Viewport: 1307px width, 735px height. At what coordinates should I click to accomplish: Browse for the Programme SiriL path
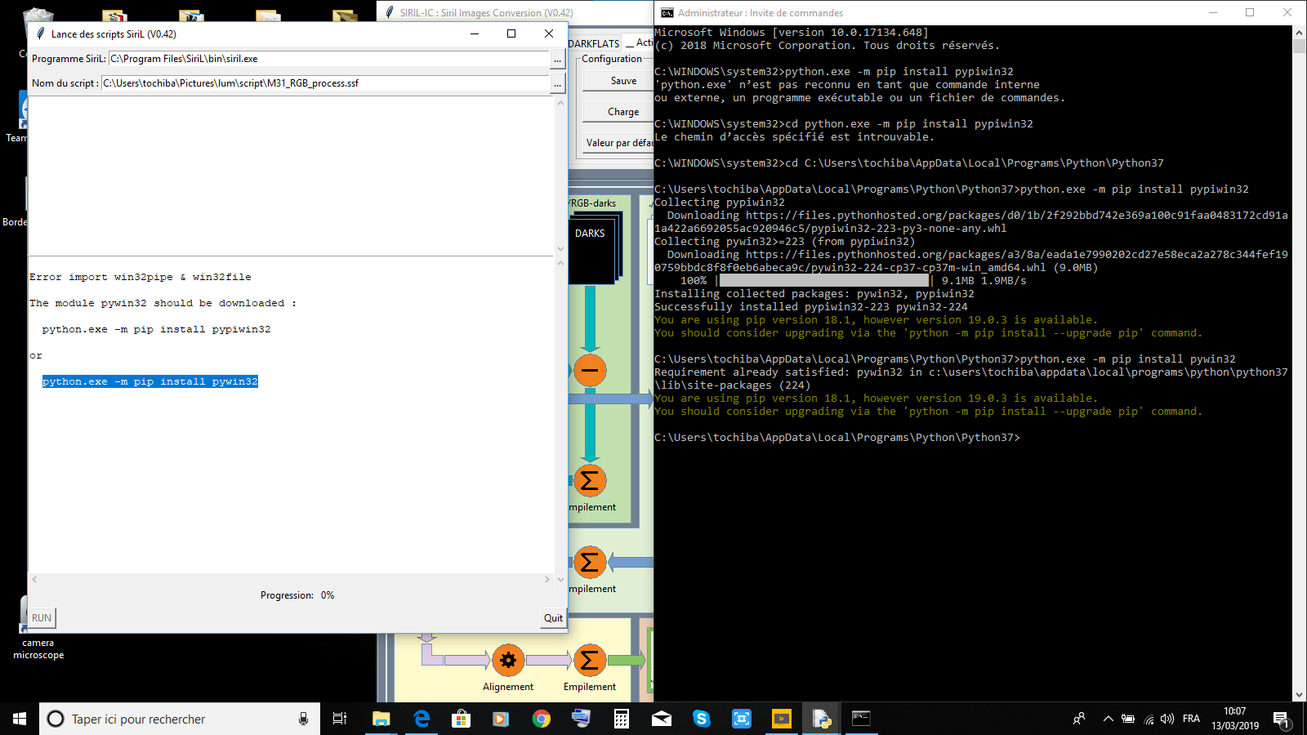(557, 60)
